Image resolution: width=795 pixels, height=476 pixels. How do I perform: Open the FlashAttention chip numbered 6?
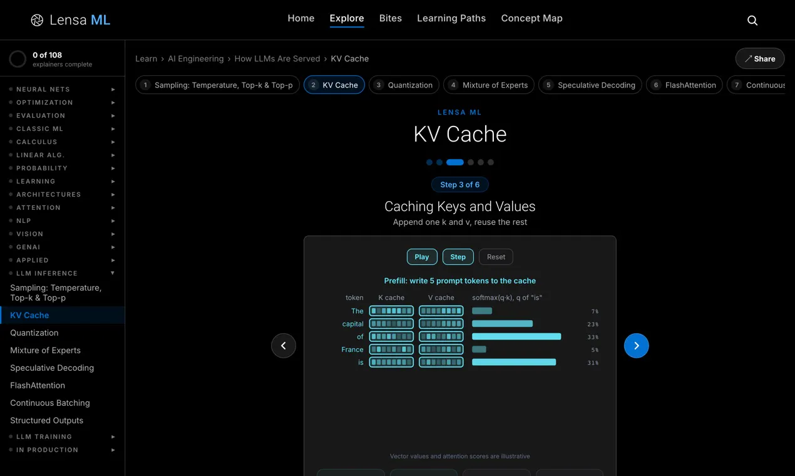point(684,85)
